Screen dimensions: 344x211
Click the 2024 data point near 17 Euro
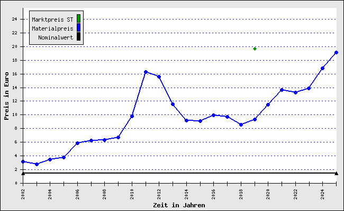[322, 68]
